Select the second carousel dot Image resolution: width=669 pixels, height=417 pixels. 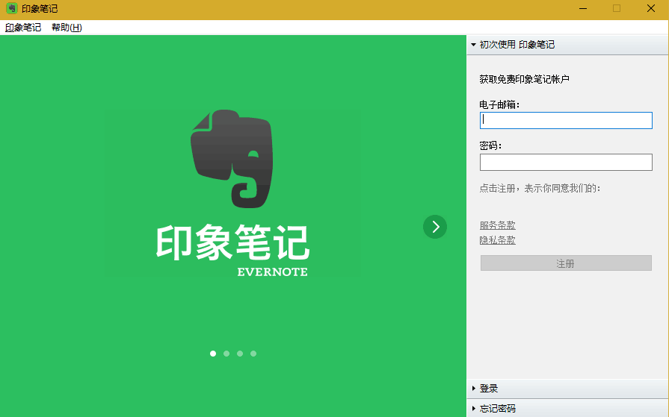click(x=226, y=354)
